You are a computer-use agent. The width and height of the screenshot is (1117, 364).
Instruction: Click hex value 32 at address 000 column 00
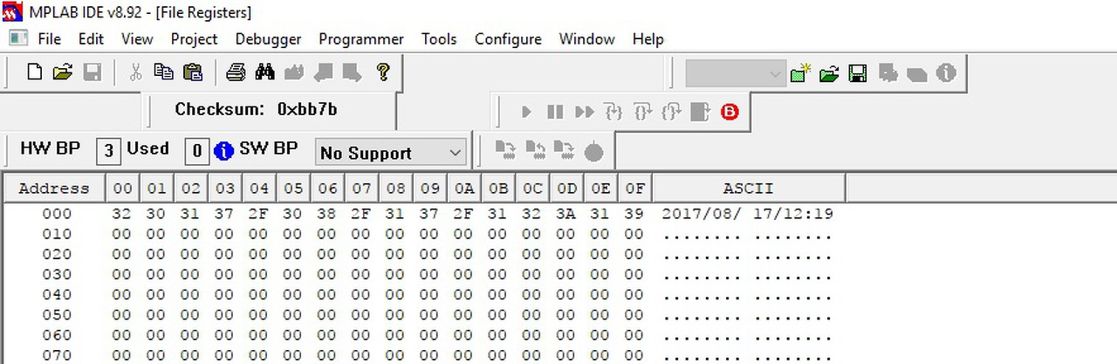pos(121,214)
